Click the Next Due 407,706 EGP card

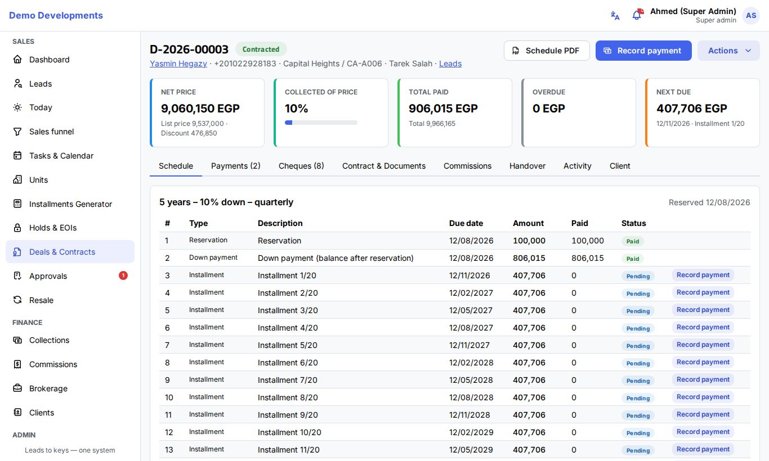(703, 112)
